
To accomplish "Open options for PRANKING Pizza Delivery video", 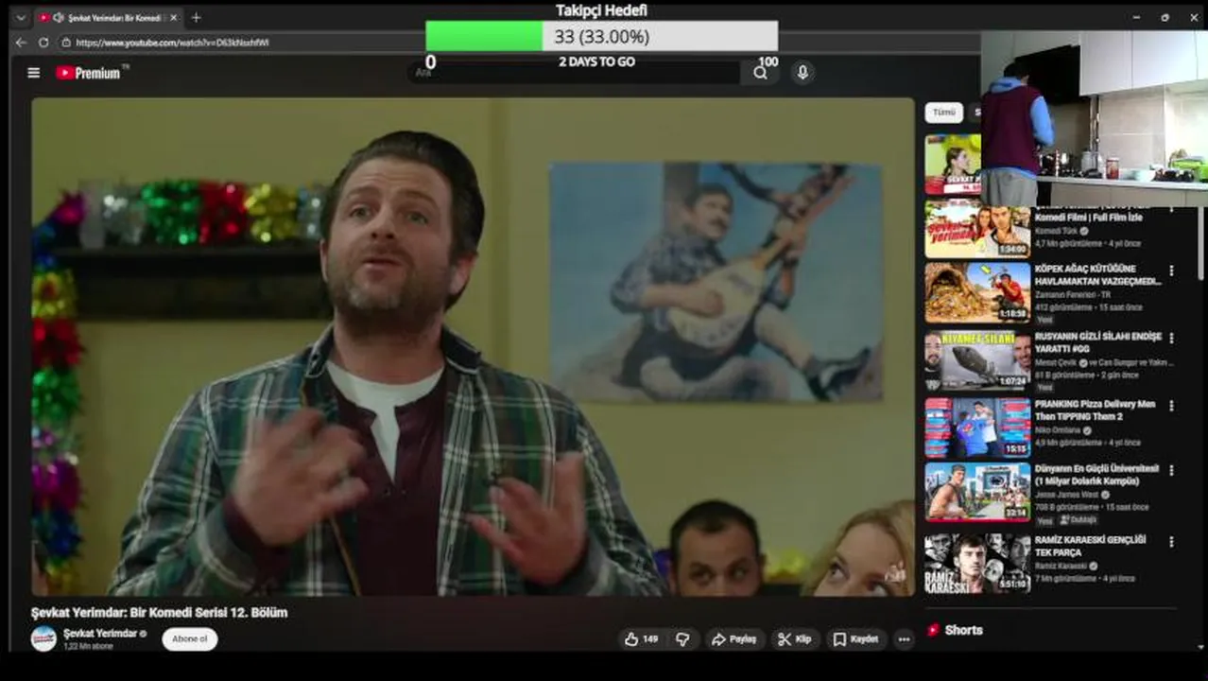I will click(1171, 406).
